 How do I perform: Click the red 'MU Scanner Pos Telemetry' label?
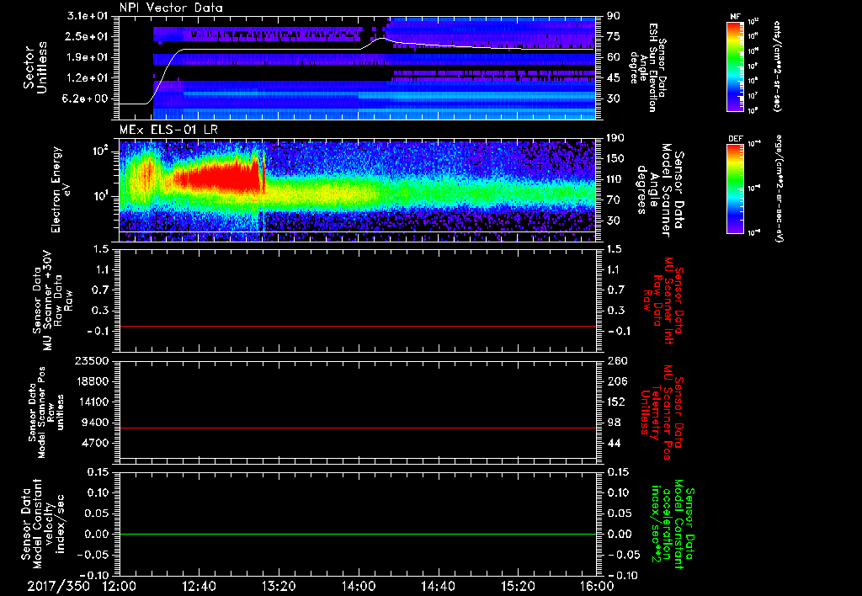(662, 412)
